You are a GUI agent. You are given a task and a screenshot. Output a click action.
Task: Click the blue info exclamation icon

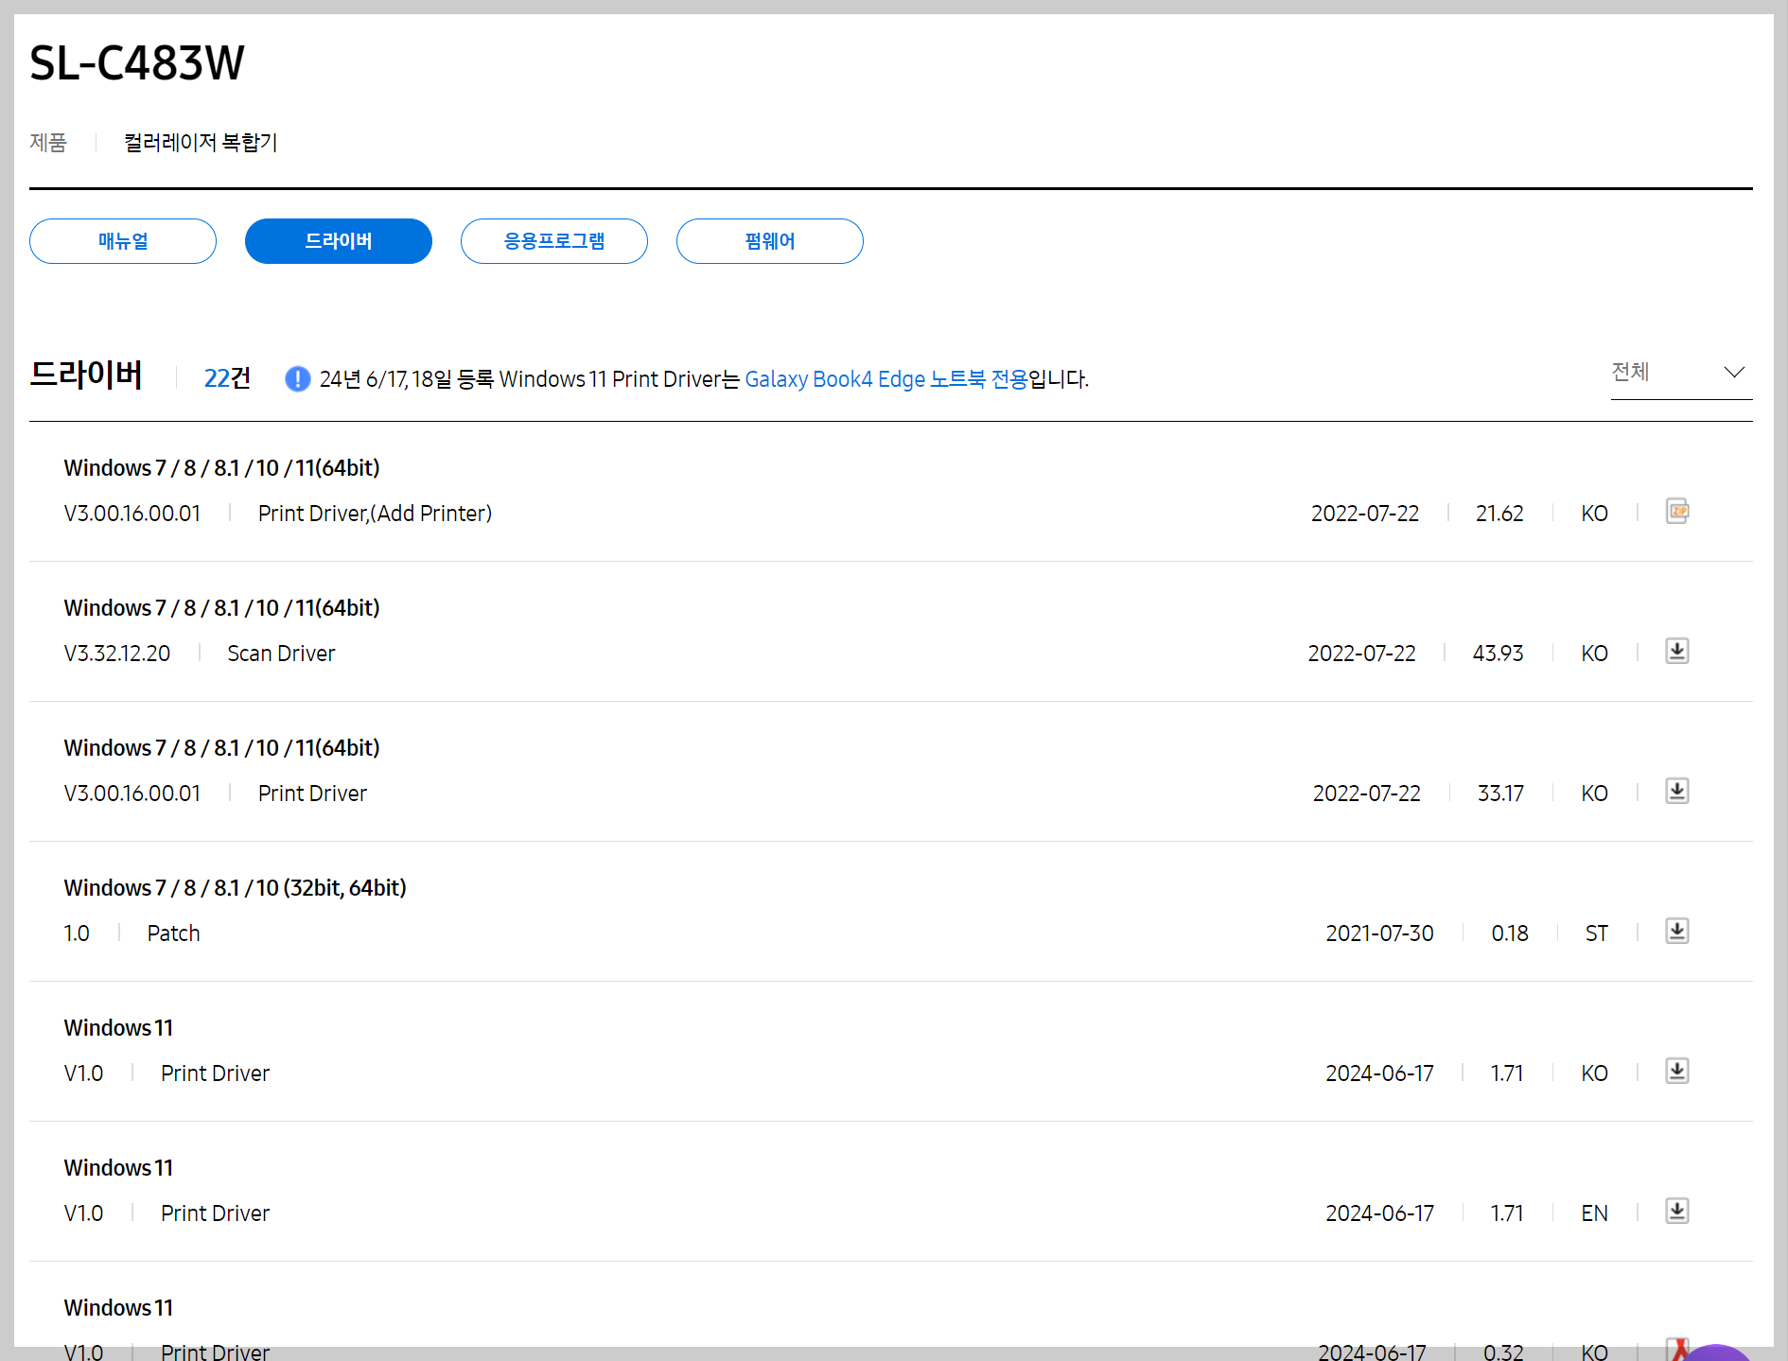(x=297, y=379)
